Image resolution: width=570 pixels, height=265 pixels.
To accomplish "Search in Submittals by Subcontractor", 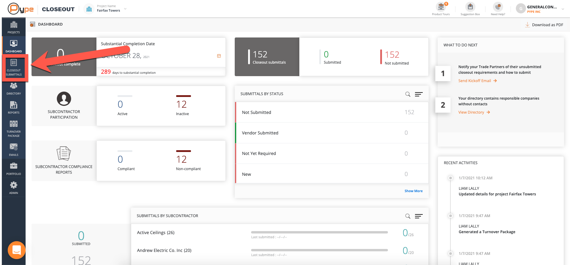I will coord(408,216).
